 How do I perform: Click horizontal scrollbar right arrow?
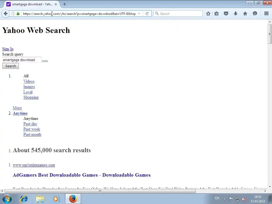[265, 191]
